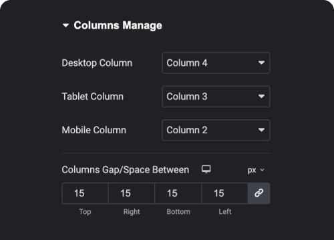334x240 pixels.
Task: Open the Desktop Column dropdown
Action: point(216,63)
